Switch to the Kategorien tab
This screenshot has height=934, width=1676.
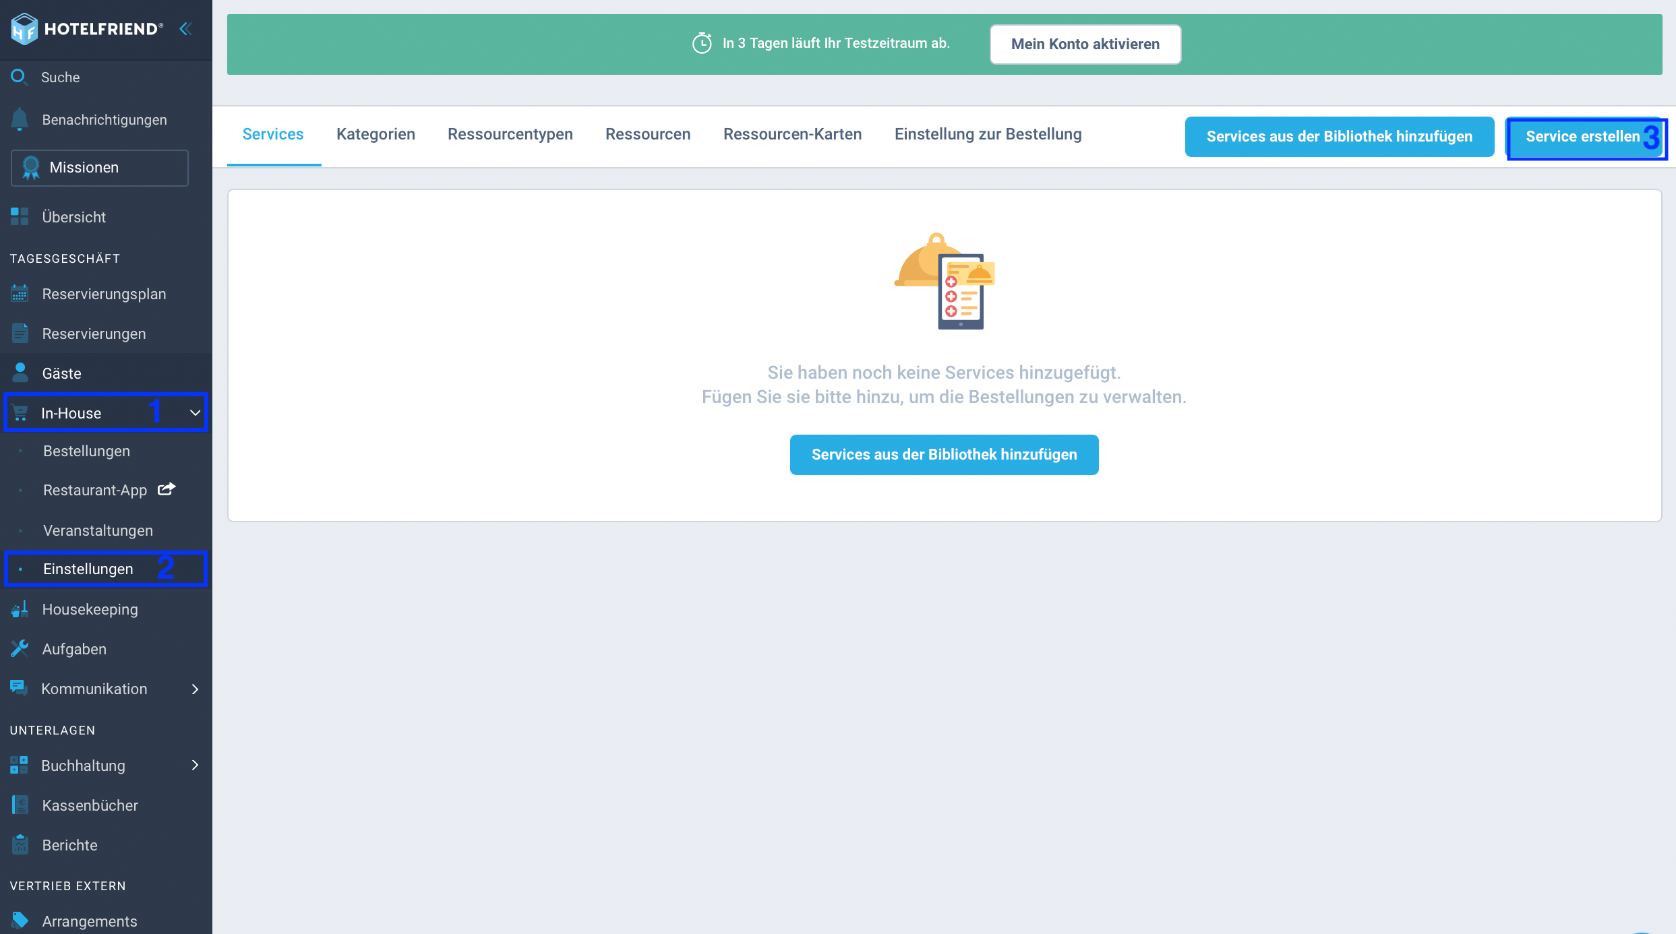tap(376, 134)
